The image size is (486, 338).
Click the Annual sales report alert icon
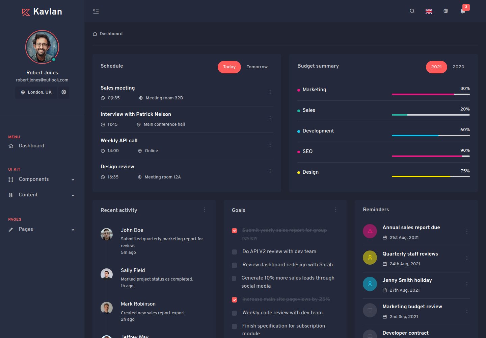pyautogui.click(x=370, y=231)
